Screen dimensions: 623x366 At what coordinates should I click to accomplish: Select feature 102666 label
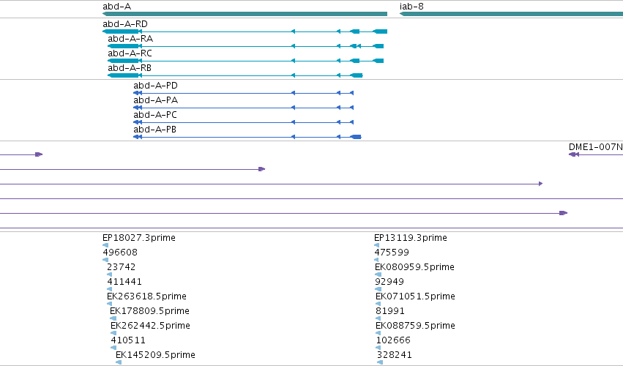[393, 340]
